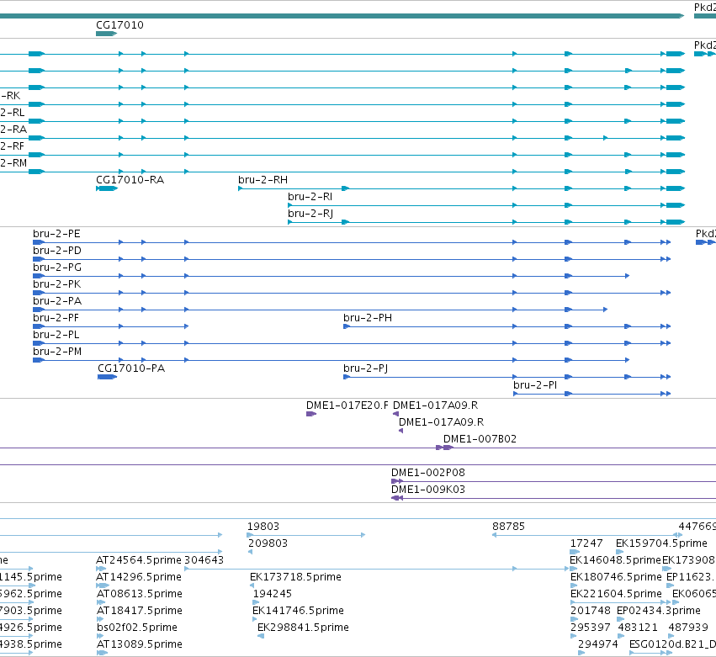Select the CG17010 gene glyph under its label
The image size is (716, 657).
click(106, 34)
